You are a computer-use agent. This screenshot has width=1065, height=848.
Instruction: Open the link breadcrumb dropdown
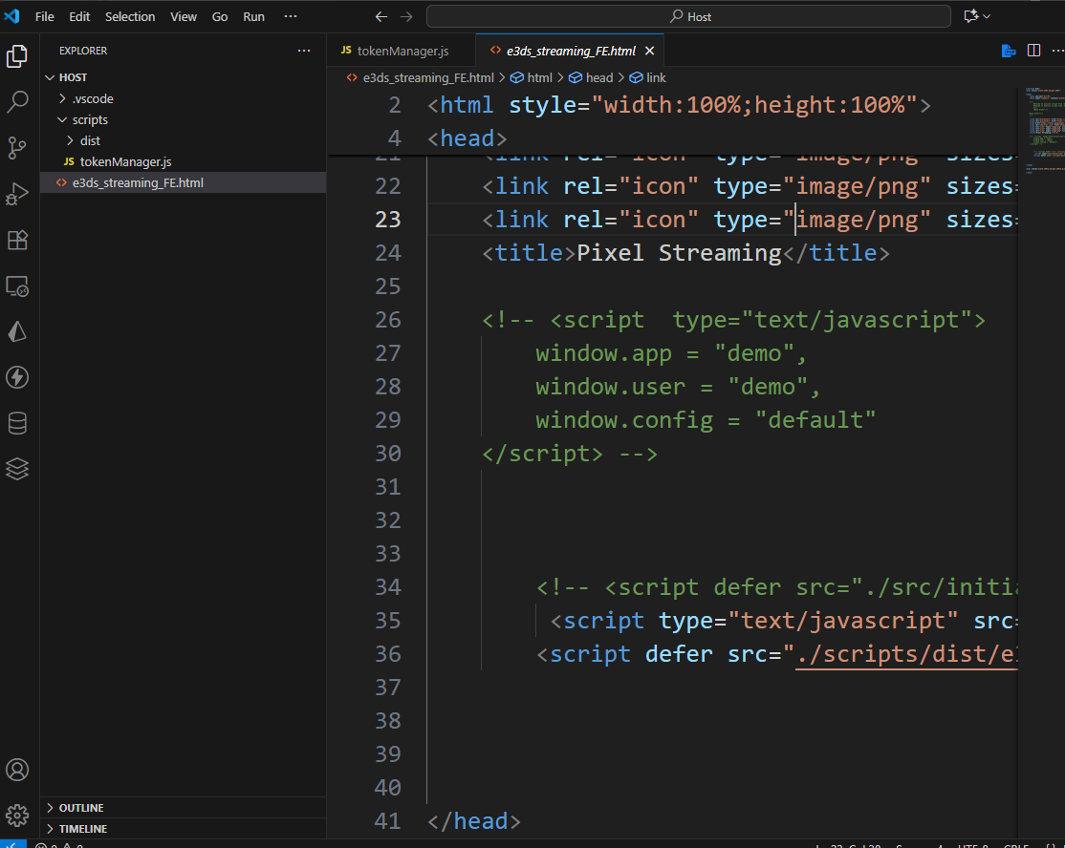pyautogui.click(x=648, y=78)
